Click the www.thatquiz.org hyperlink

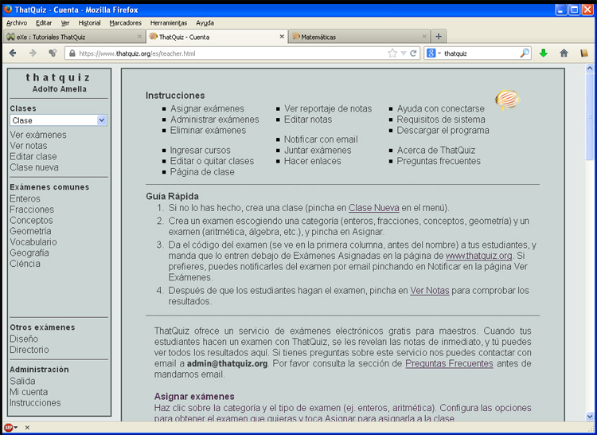coord(479,256)
